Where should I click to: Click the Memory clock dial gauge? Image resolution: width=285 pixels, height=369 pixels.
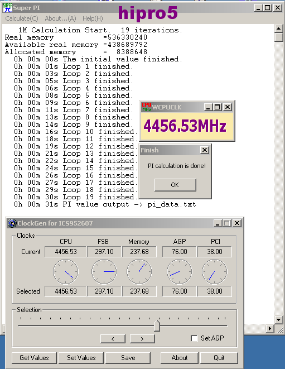coord(139,271)
